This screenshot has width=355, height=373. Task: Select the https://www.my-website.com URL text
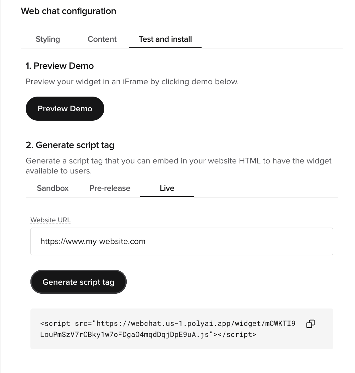coord(93,241)
